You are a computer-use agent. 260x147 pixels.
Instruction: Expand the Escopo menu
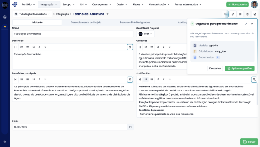[x=69, y=4]
